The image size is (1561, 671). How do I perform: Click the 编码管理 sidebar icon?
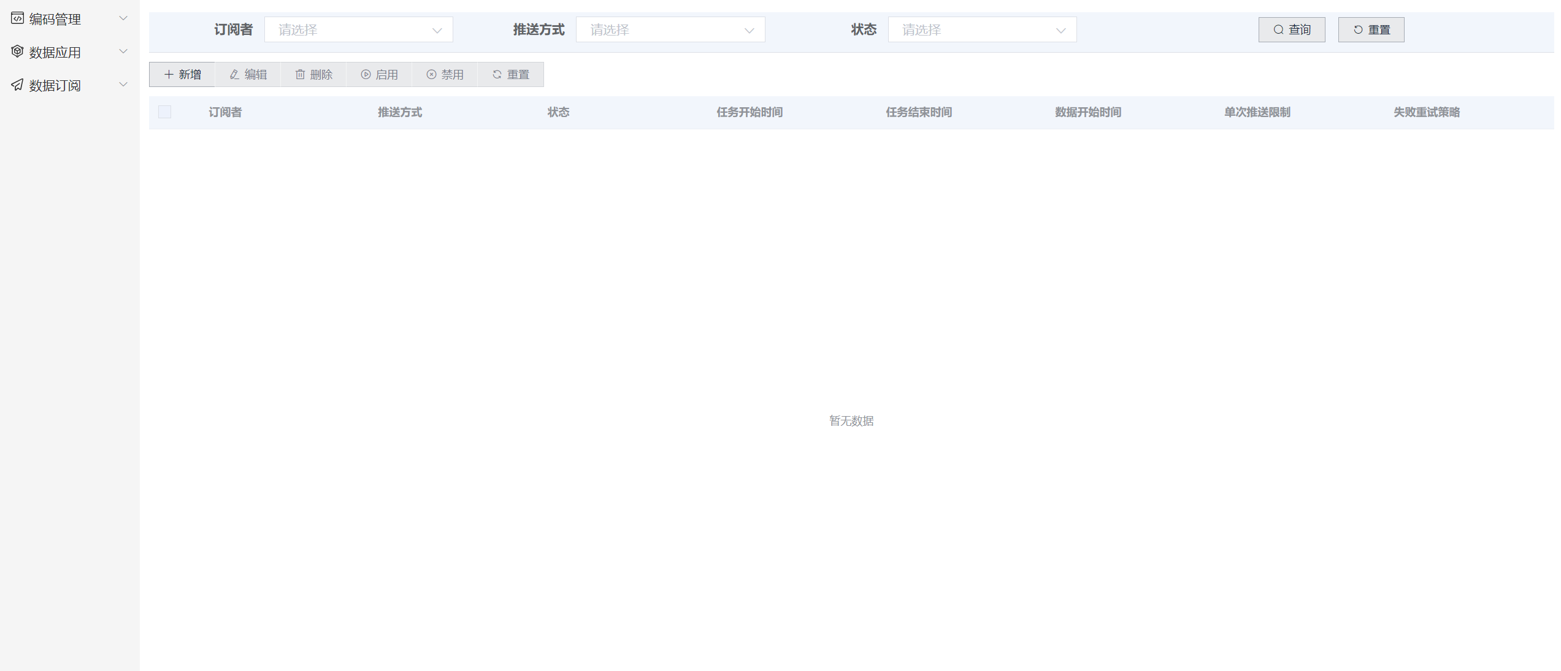tap(17, 18)
